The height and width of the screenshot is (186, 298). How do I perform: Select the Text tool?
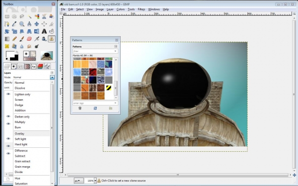click(44, 31)
